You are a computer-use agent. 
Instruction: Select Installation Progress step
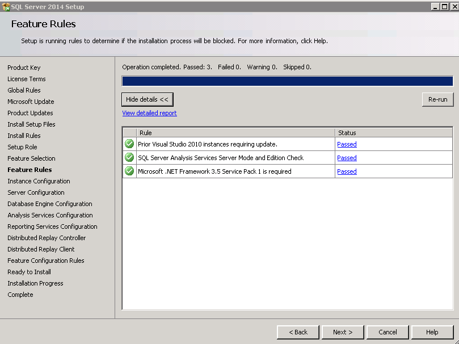tap(35, 283)
